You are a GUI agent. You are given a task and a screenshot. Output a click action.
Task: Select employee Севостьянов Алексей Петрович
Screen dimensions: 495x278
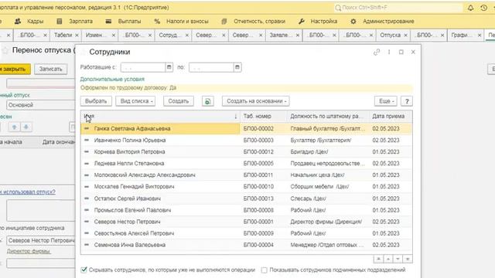(246, 233)
